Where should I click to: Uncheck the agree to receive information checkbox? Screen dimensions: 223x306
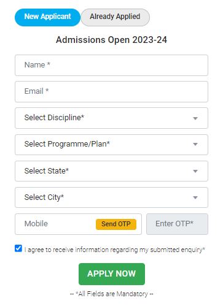coord(18,248)
